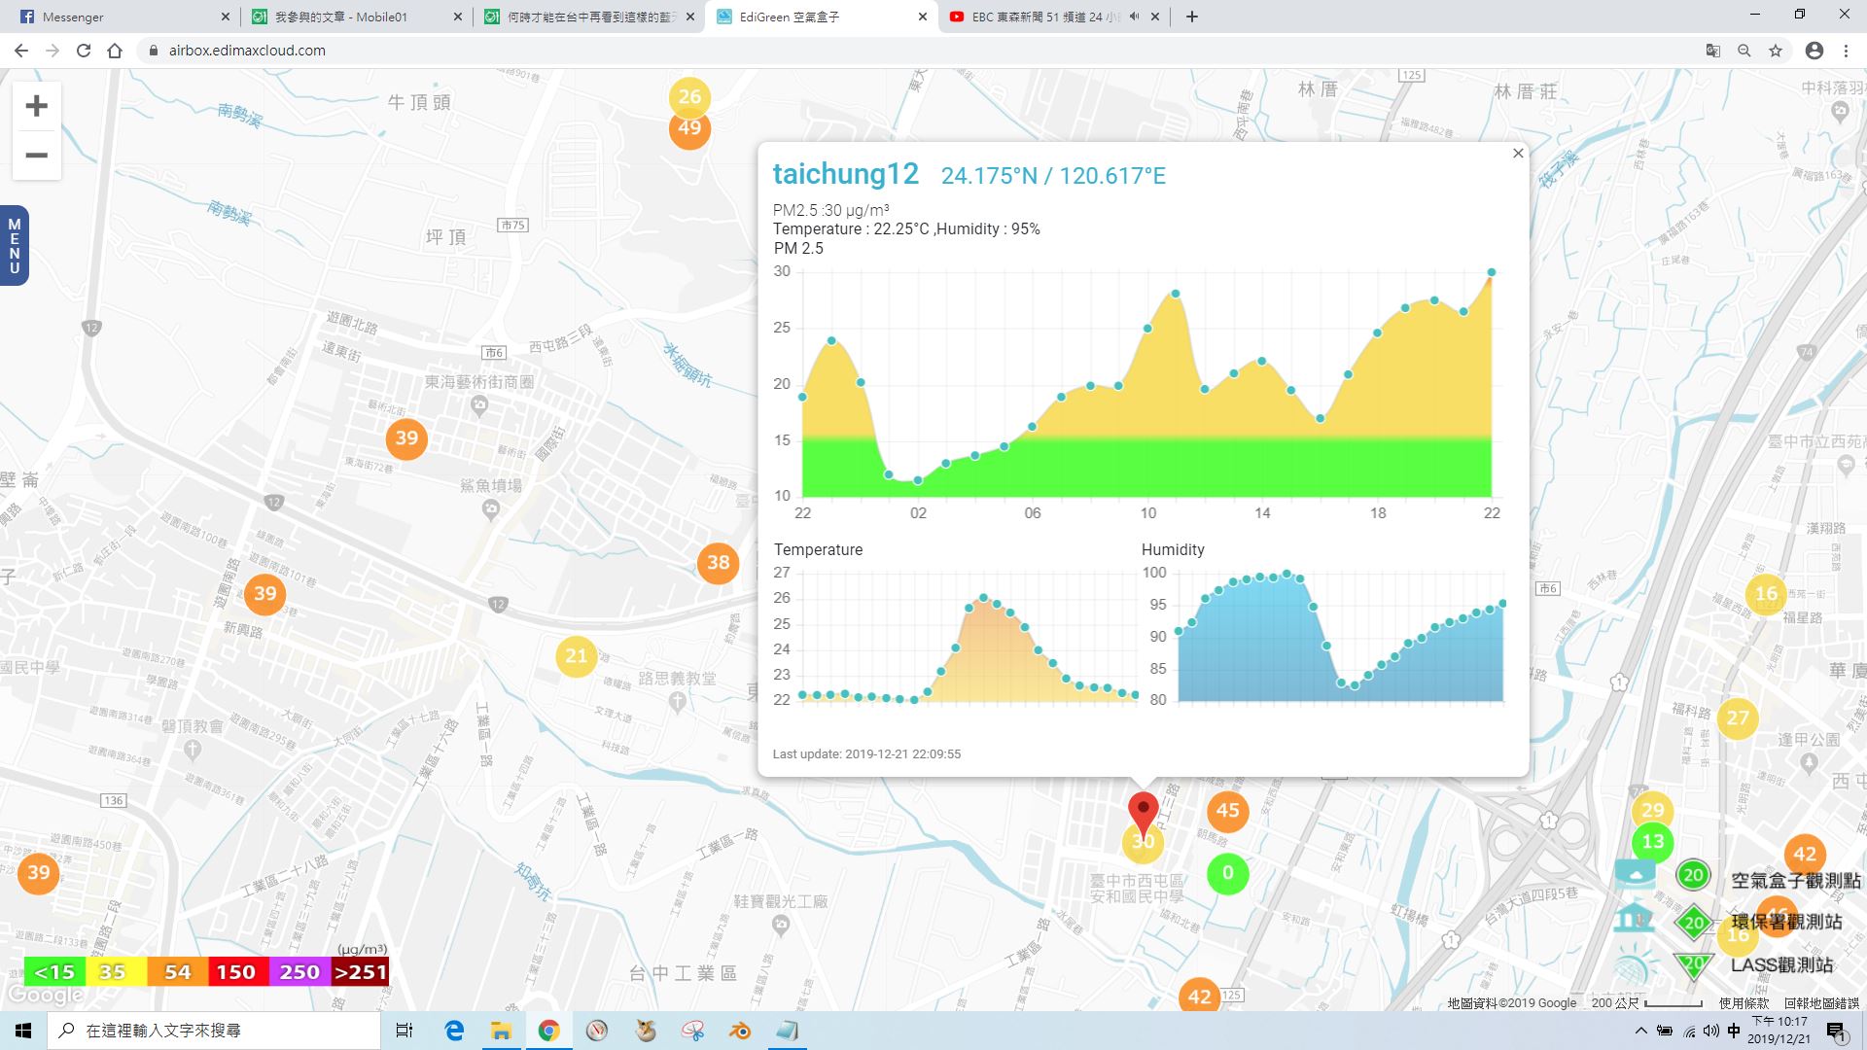The width and height of the screenshot is (1867, 1050).
Task: Select the 42 marker at map bottom
Action: (x=1199, y=997)
